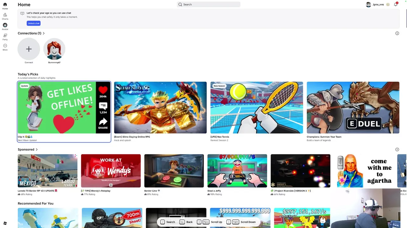Open the blue dinosaur recommended game thumbnail
The height and width of the screenshot is (228, 407).
48,218
